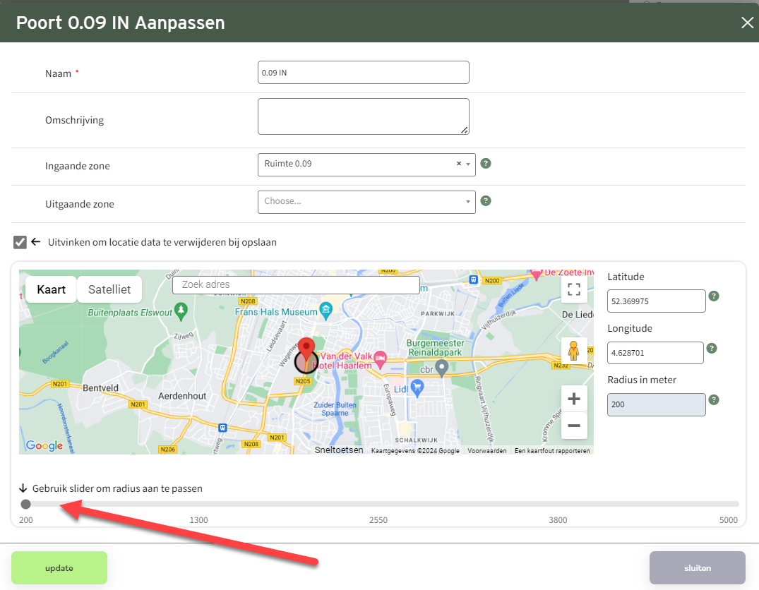Screen dimensions: 759x590
Task: Click the Street View pegman icon
Action: [574, 351]
